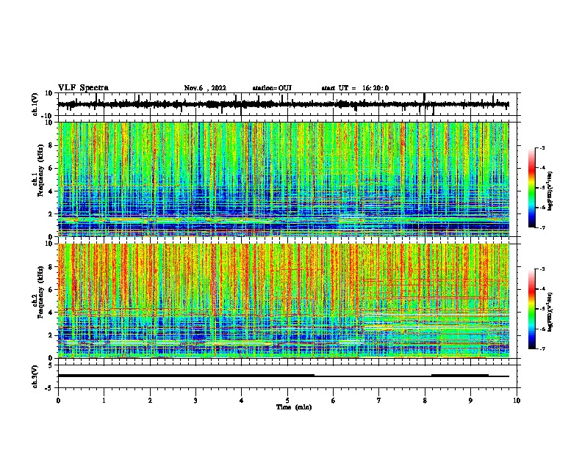Image resolution: width=582 pixels, height=449 pixels.
Task: Click the time-axis tick label "5"
Action: [x=287, y=401]
